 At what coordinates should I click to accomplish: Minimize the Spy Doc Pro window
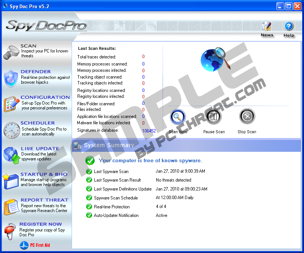280,6
